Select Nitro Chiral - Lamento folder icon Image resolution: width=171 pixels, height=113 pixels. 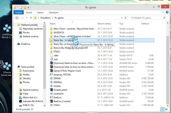tap(51, 29)
